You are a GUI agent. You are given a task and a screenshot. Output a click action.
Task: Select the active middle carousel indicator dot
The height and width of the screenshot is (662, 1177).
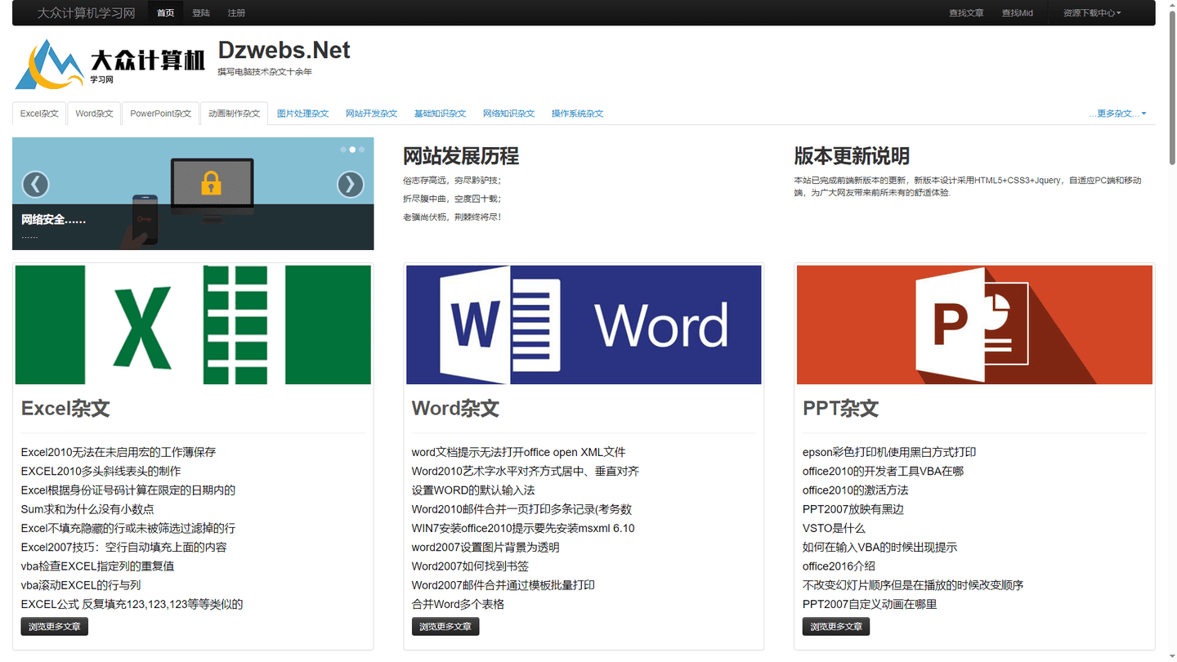pos(352,150)
